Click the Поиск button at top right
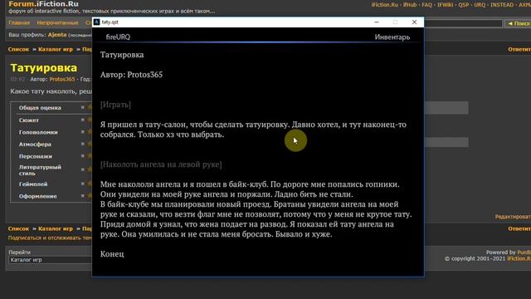This screenshot has width=531, height=299. point(518,23)
